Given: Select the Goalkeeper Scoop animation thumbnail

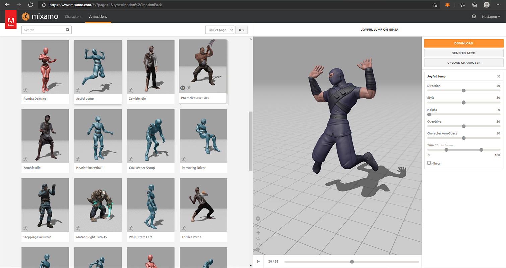Looking at the screenshot, I should click(x=151, y=136).
